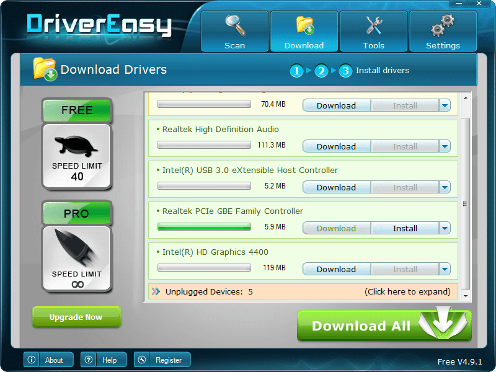
Task: Click the Register key icon
Action: [x=142, y=360]
